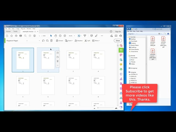The height and width of the screenshot is (132, 176).
Task: Open the View menu in Acrobat
Action: coord(13,29)
